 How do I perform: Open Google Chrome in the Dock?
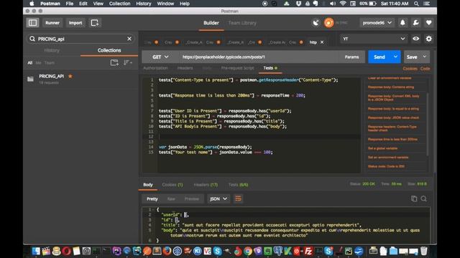(248, 251)
